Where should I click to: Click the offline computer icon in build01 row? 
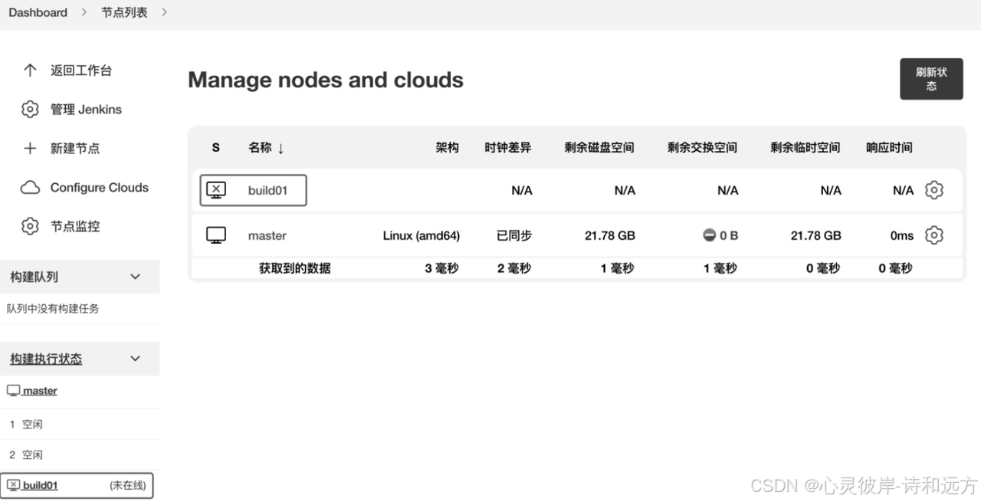pos(217,190)
